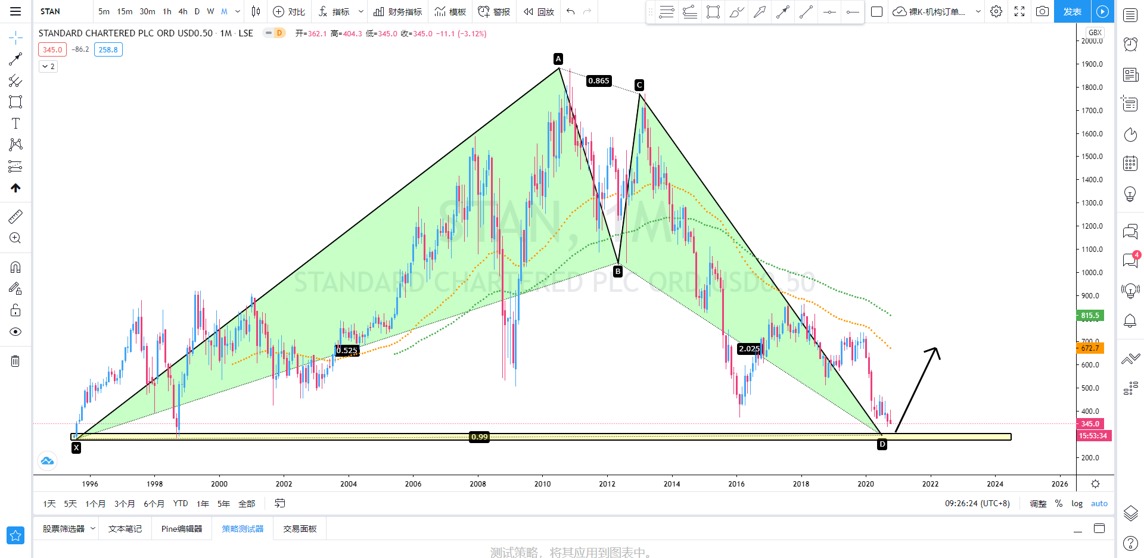This screenshot has width=1144, height=558.
Task: Toggle 调整 dividend adjustment
Action: tap(1038, 503)
